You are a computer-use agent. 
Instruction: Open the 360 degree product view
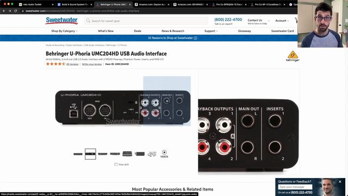[152, 154]
